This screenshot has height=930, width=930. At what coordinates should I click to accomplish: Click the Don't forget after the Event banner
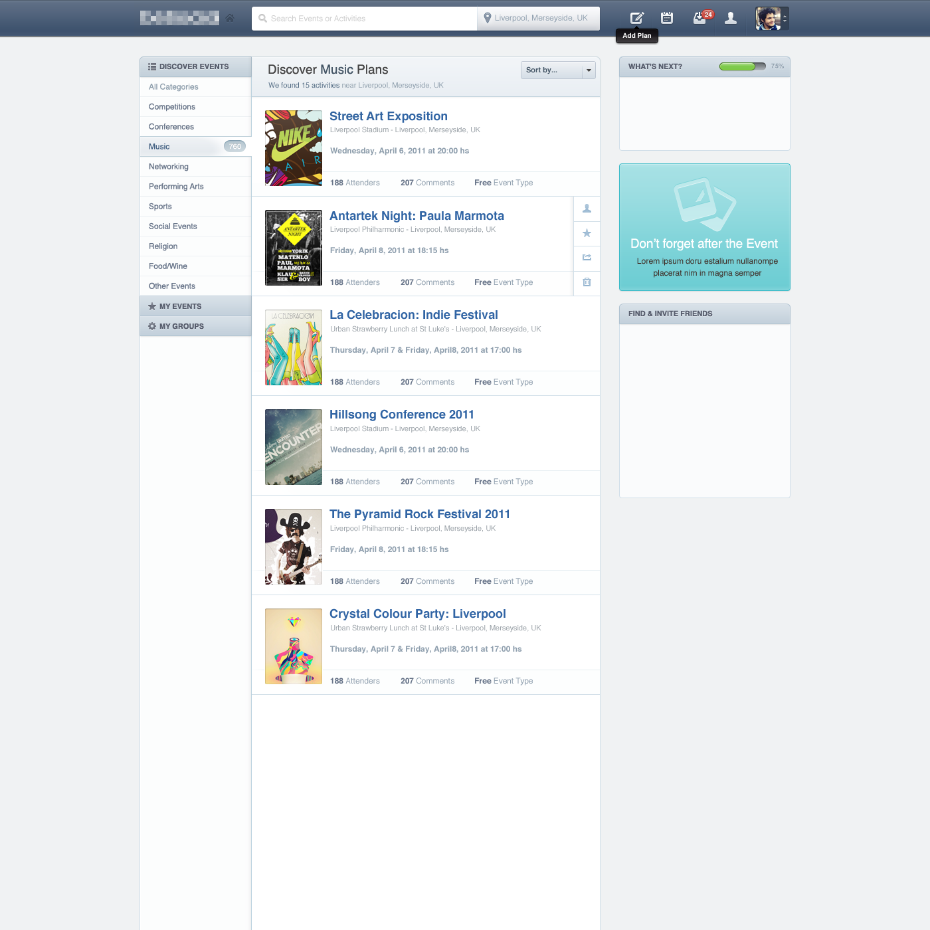705,227
